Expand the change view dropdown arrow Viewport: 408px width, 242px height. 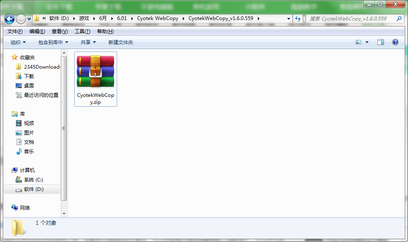click(366, 42)
